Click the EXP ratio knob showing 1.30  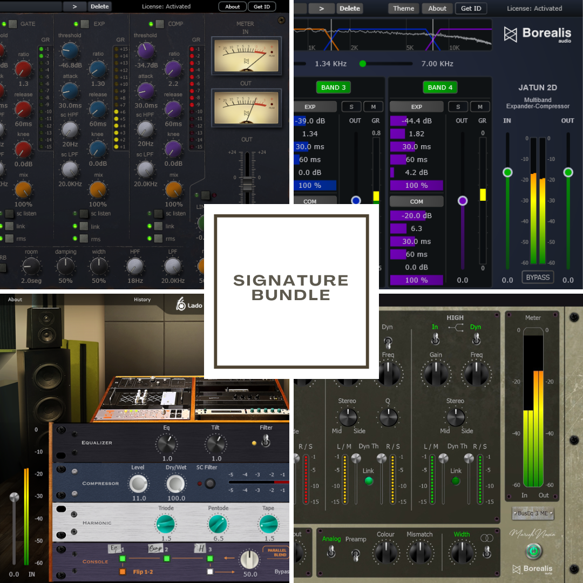98,69
